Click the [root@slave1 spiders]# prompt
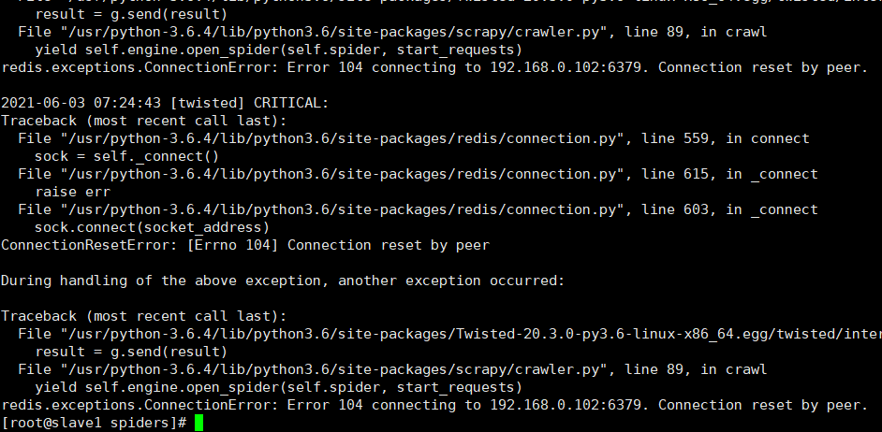Image resolution: width=882 pixels, height=432 pixels. click(94, 423)
